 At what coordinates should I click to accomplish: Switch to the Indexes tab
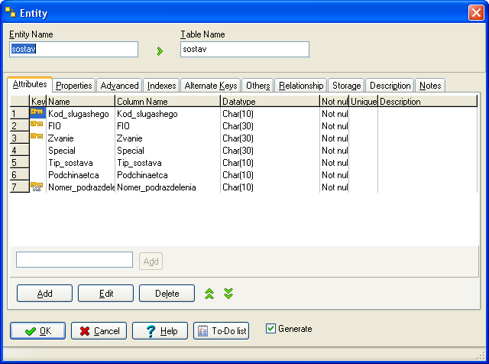click(x=161, y=86)
